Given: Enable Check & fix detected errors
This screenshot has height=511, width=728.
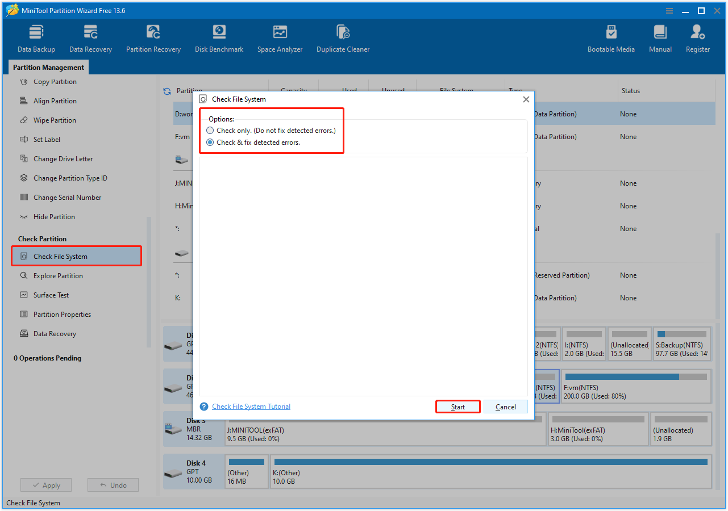Looking at the screenshot, I should pyautogui.click(x=210, y=142).
